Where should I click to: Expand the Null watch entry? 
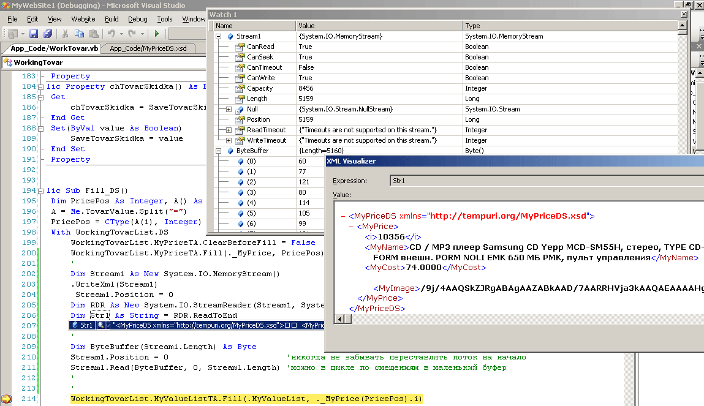(229, 110)
